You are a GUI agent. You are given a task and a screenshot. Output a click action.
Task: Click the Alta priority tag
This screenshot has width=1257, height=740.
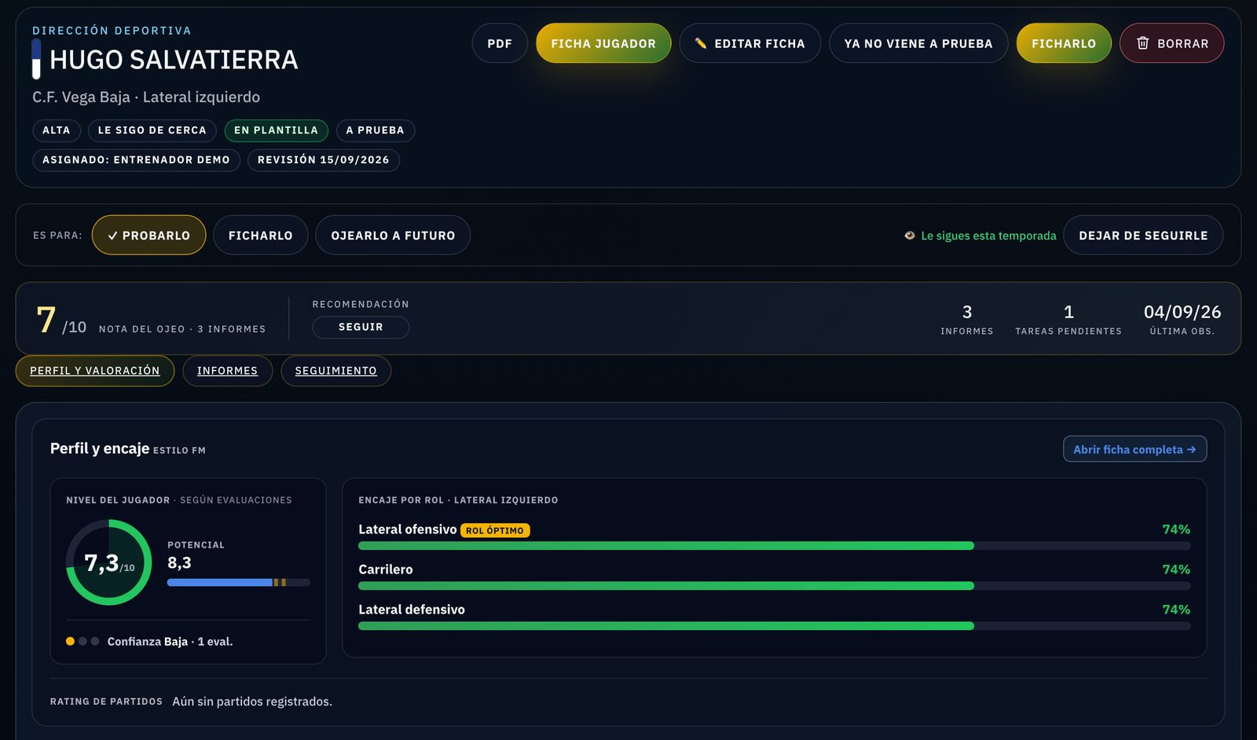pyautogui.click(x=57, y=130)
